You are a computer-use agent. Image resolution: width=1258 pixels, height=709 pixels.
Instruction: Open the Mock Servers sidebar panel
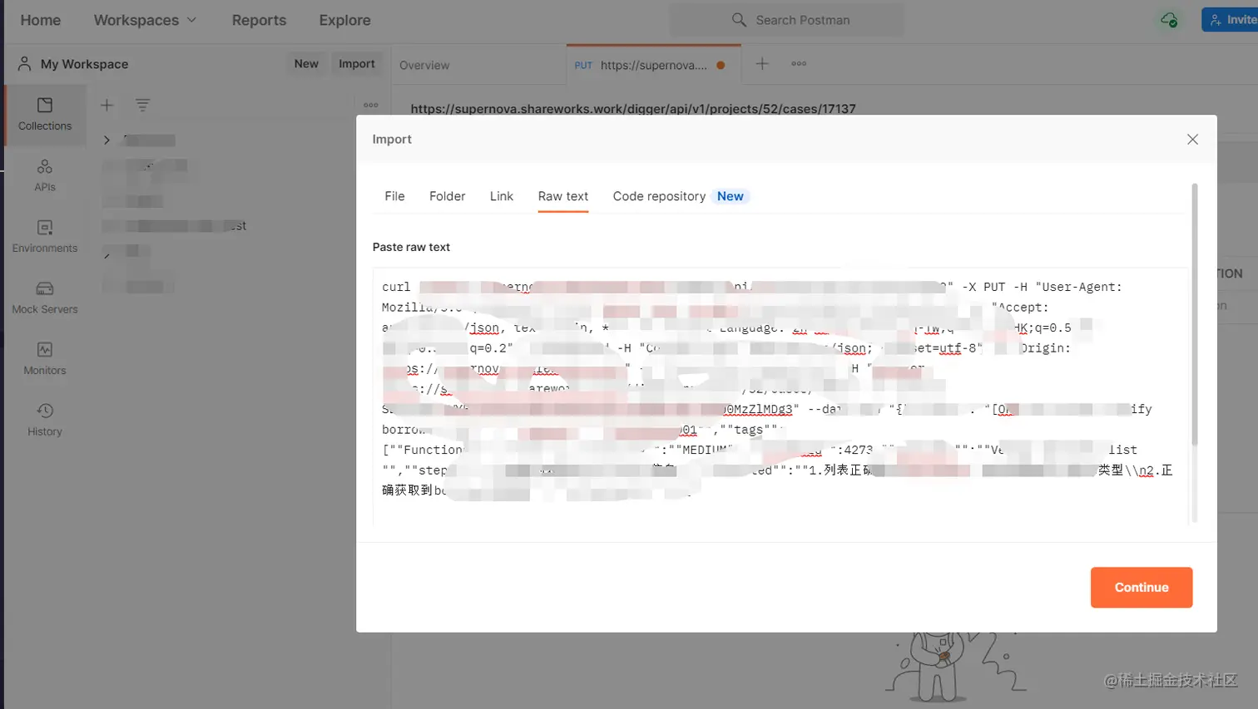click(x=45, y=298)
